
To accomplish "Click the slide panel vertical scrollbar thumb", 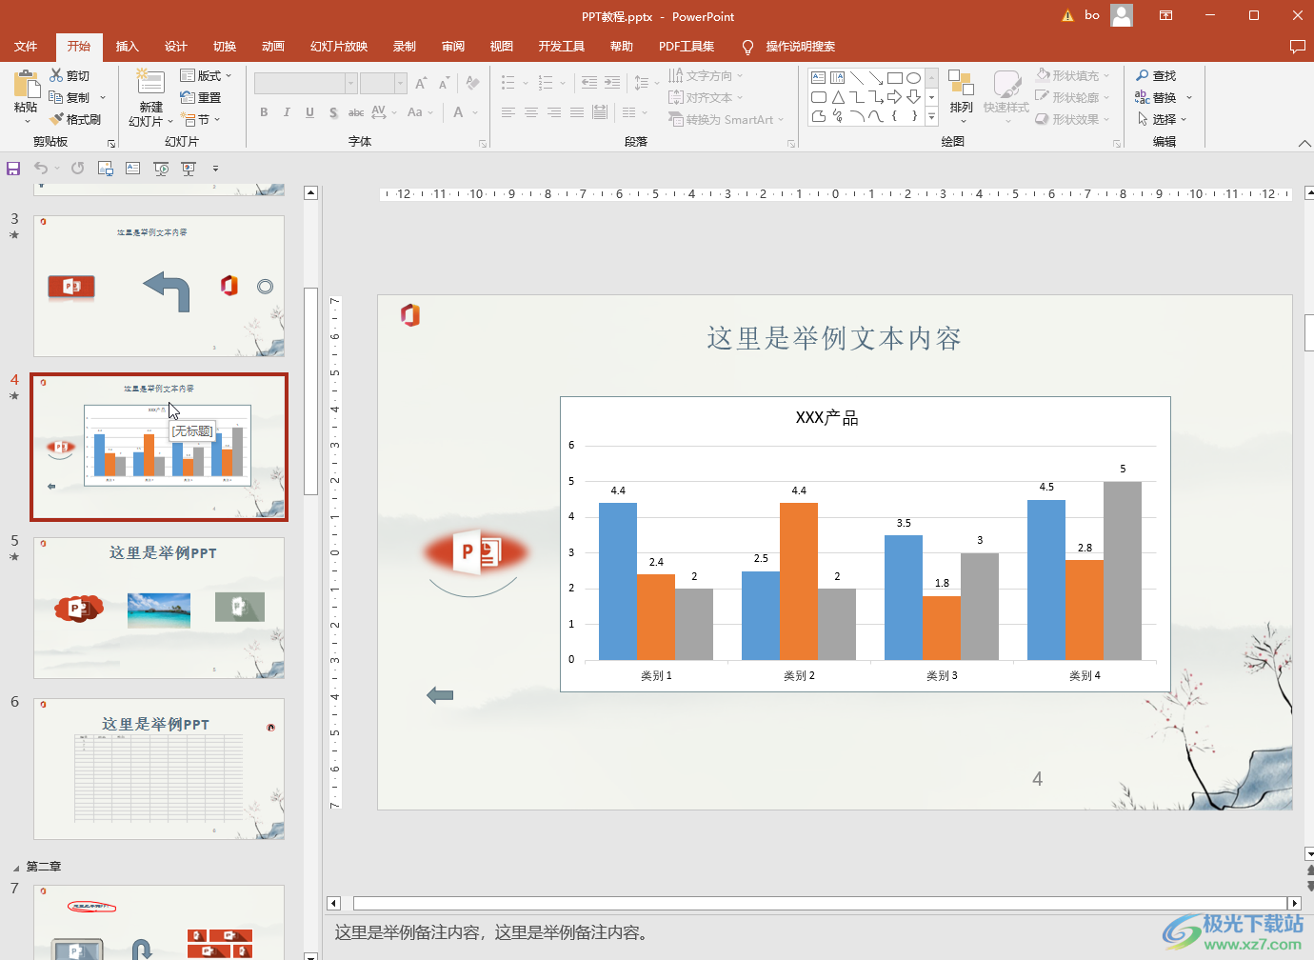I will pyautogui.click(x=310, y=390).
